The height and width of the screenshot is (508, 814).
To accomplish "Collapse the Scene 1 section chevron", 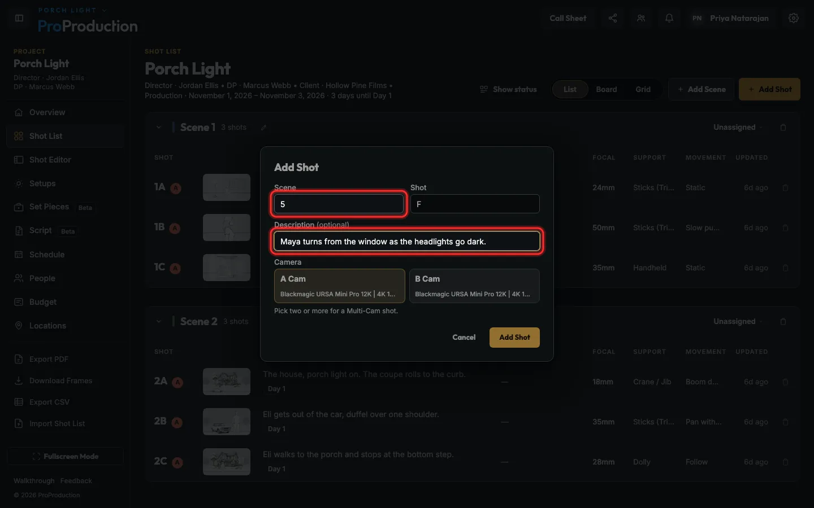I will (x=159, y=128).
